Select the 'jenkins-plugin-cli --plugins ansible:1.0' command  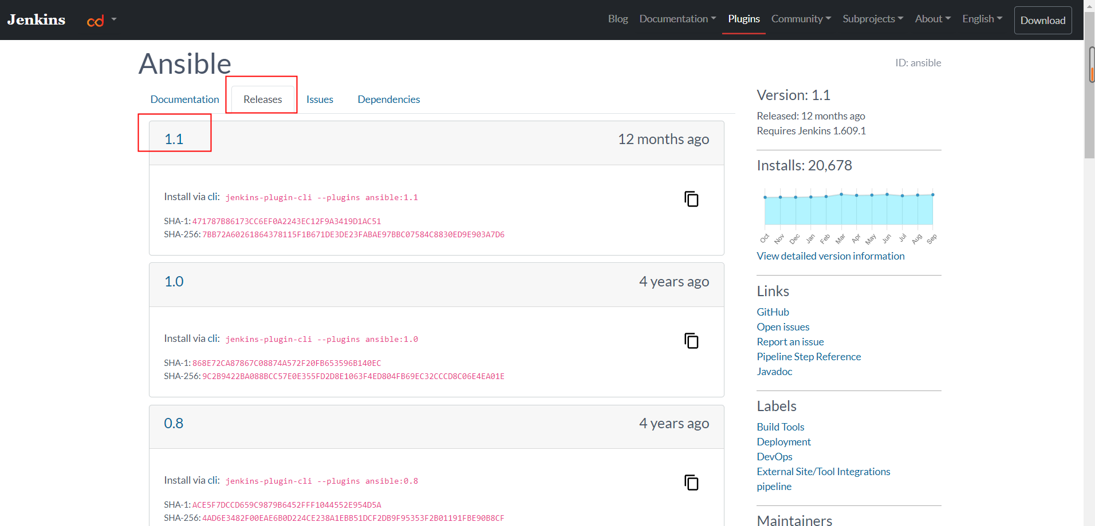(321, 339)
